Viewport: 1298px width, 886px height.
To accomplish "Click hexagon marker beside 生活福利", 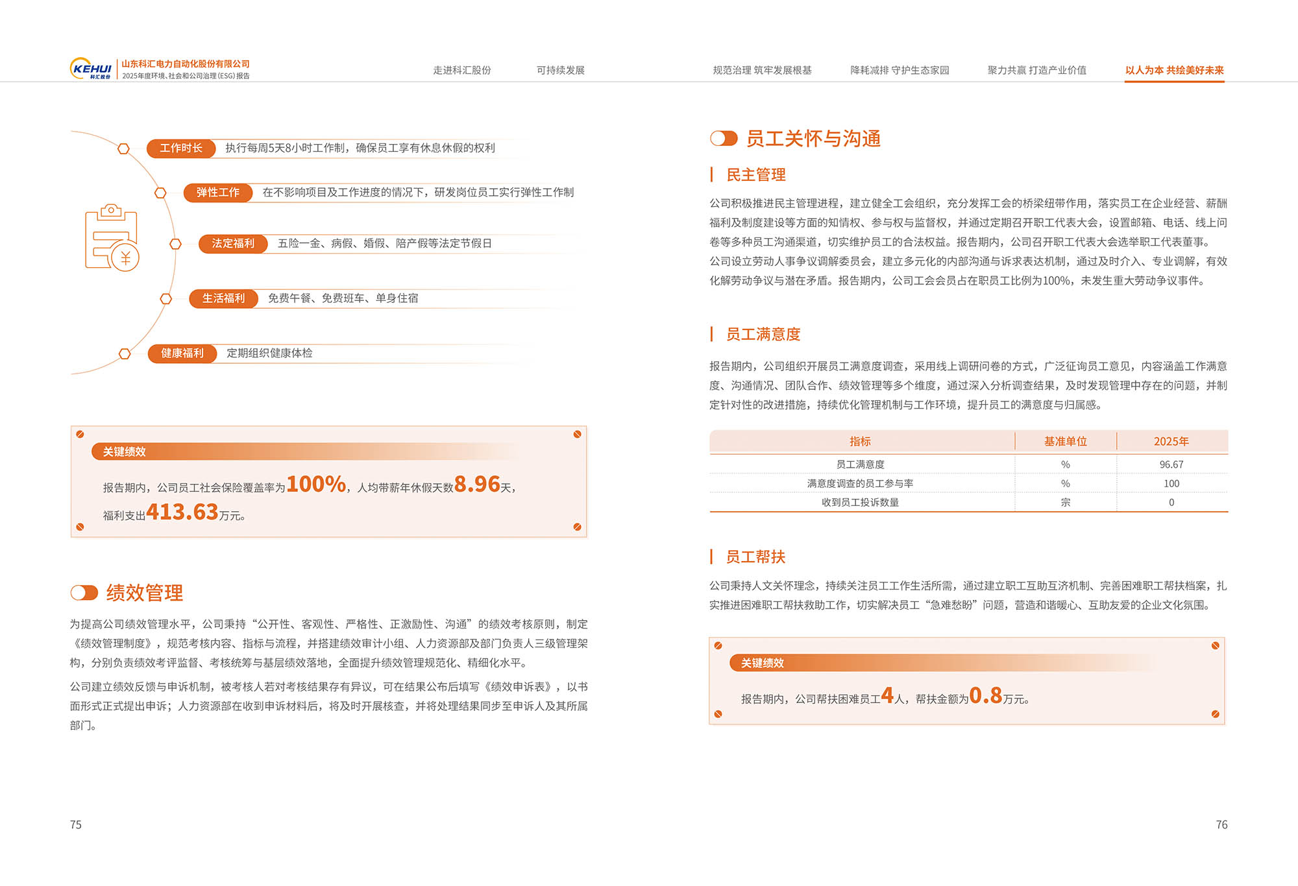I will point(166,298).
